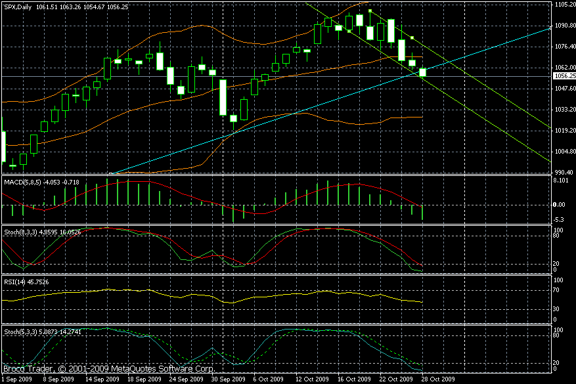Click the 1033.20 price scale value

pos(564,110)
